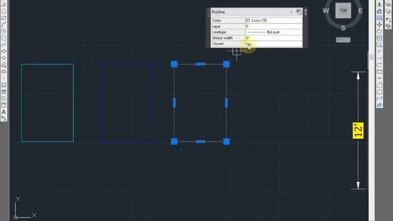The image size is (393, 221).
Task: Select the Spline draw tool
Action: [x=4, y=45]
